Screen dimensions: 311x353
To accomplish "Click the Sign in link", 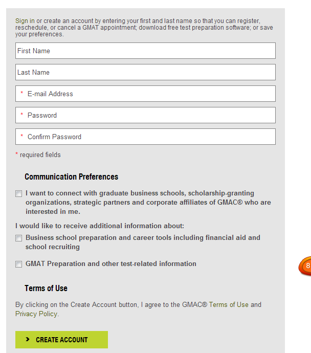I will pos(25,21).
